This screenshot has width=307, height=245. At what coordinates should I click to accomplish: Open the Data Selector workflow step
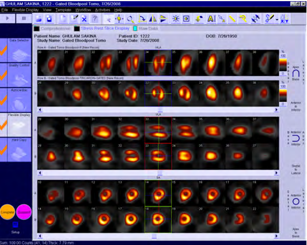click(19, 50)
